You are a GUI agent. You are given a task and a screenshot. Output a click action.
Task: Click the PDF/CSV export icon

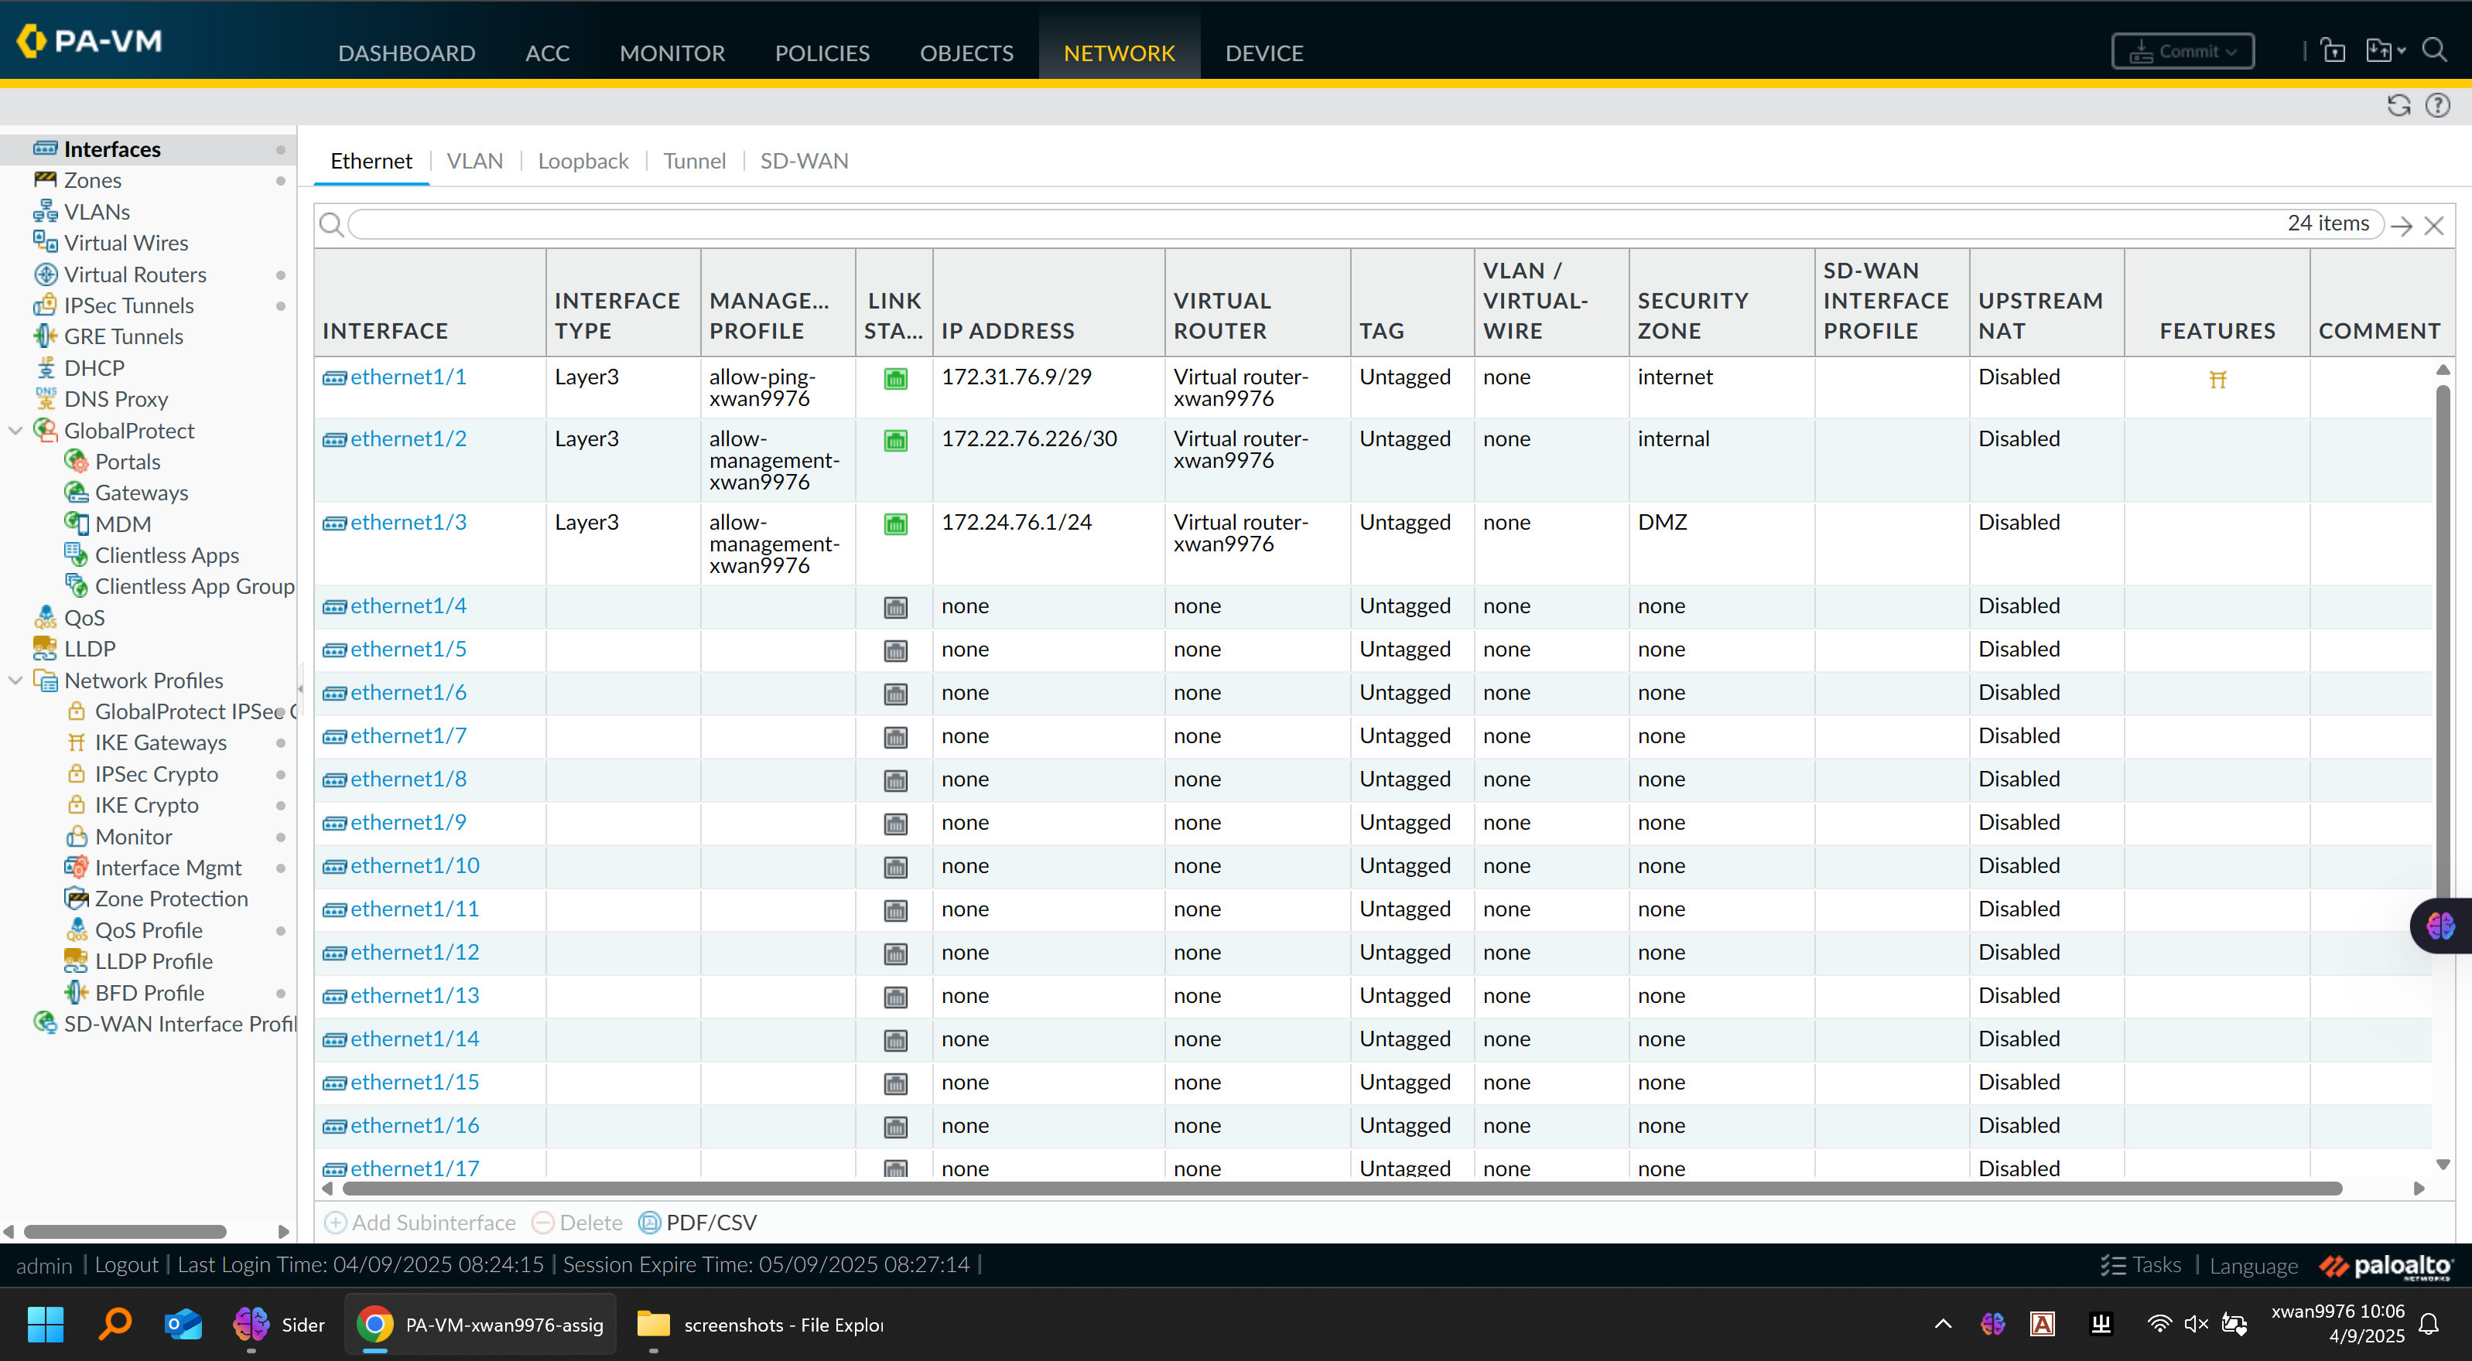click(650, 1223)
